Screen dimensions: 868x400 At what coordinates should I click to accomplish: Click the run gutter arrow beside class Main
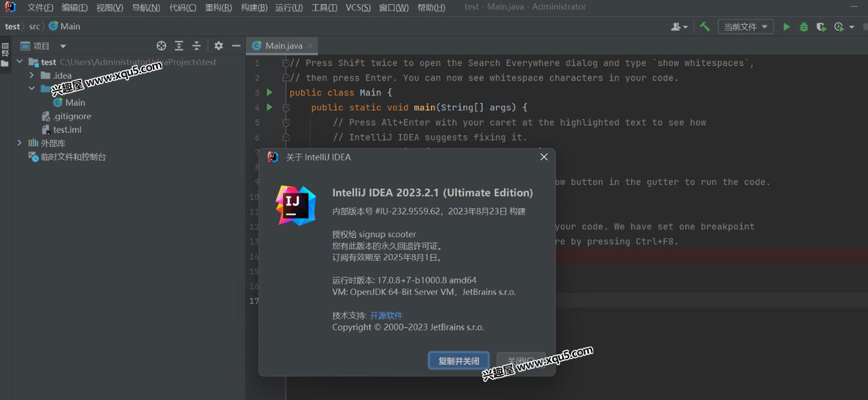(x=269, y=92)
